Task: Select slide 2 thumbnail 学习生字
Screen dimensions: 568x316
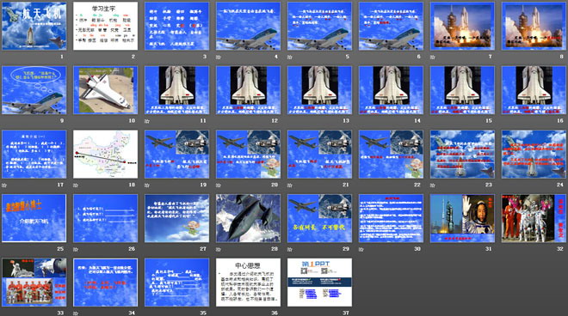Action: 105,26
